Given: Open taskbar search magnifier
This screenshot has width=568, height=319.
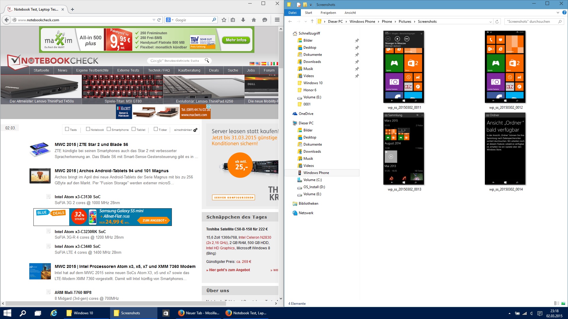Looking at the screenshot, I should pyautogui.click(x=23, y=313).
